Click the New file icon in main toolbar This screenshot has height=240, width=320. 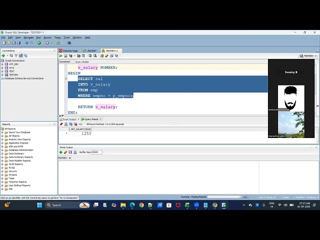4,43
